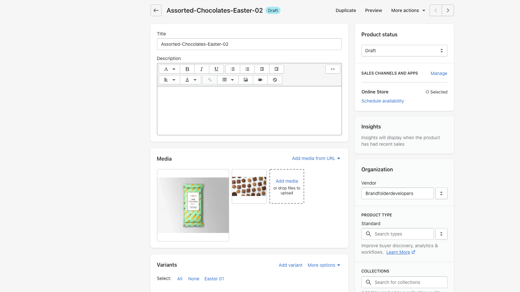Add a new variant
Screen dimensions: 520x292
click(291, 265)
